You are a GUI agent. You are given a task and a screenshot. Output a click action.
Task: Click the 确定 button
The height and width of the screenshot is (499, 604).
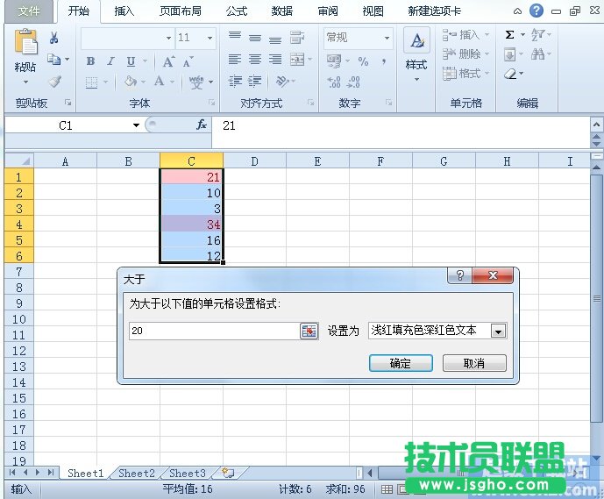400,363
